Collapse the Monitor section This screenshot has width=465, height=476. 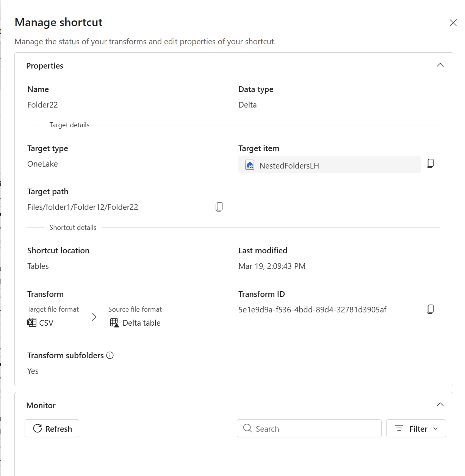click(440, 404)
